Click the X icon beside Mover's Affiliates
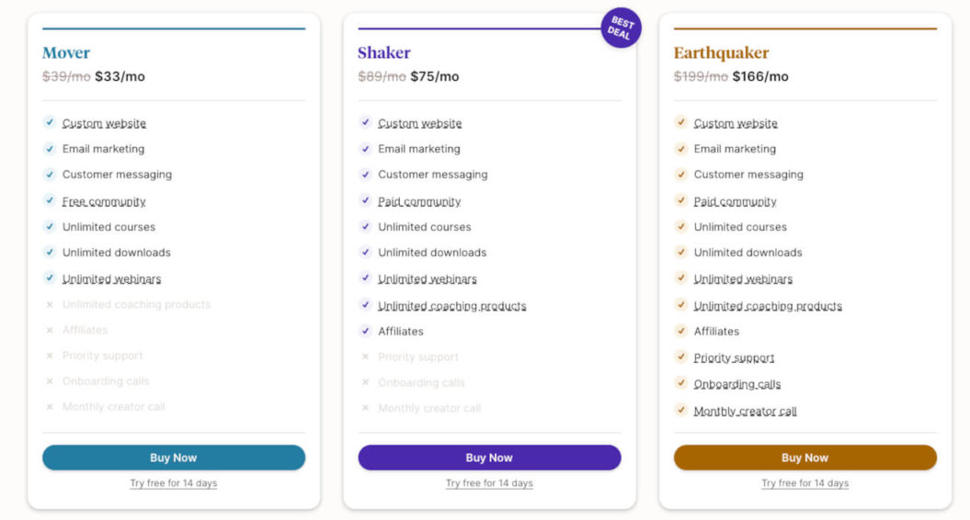This screenshot has width=970, height=520. (x=50, y=330)
